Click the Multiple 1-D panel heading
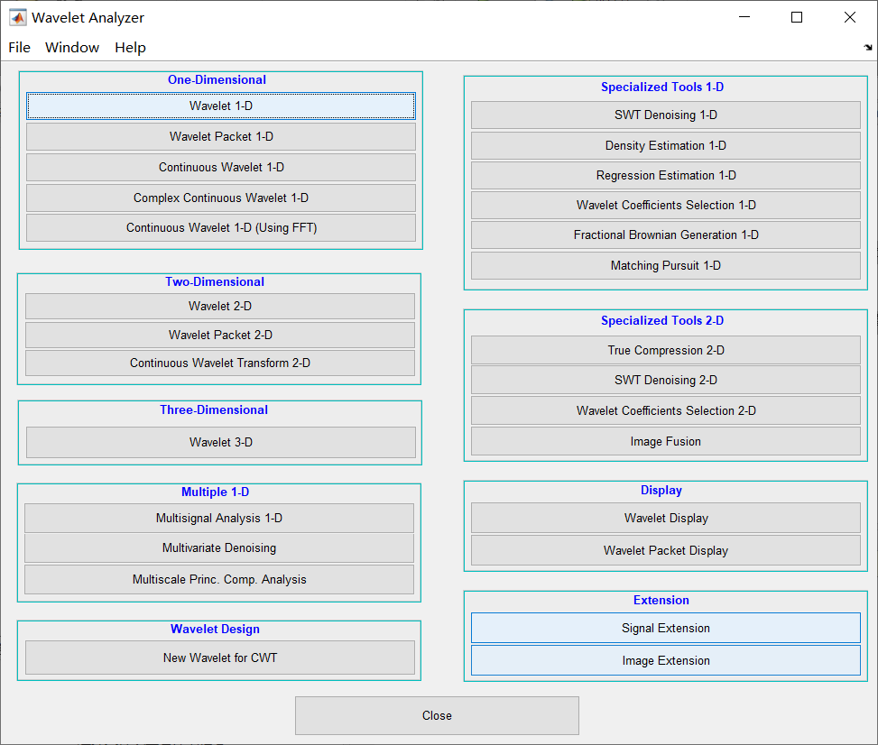The width and height of the screenshot is (878, 745). coord(215,492)
